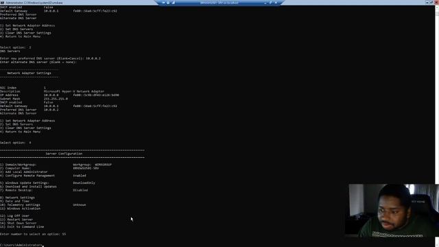Click the '255.255.255.0' subnet mask value

pyautogui.click(x=56, y=99)
